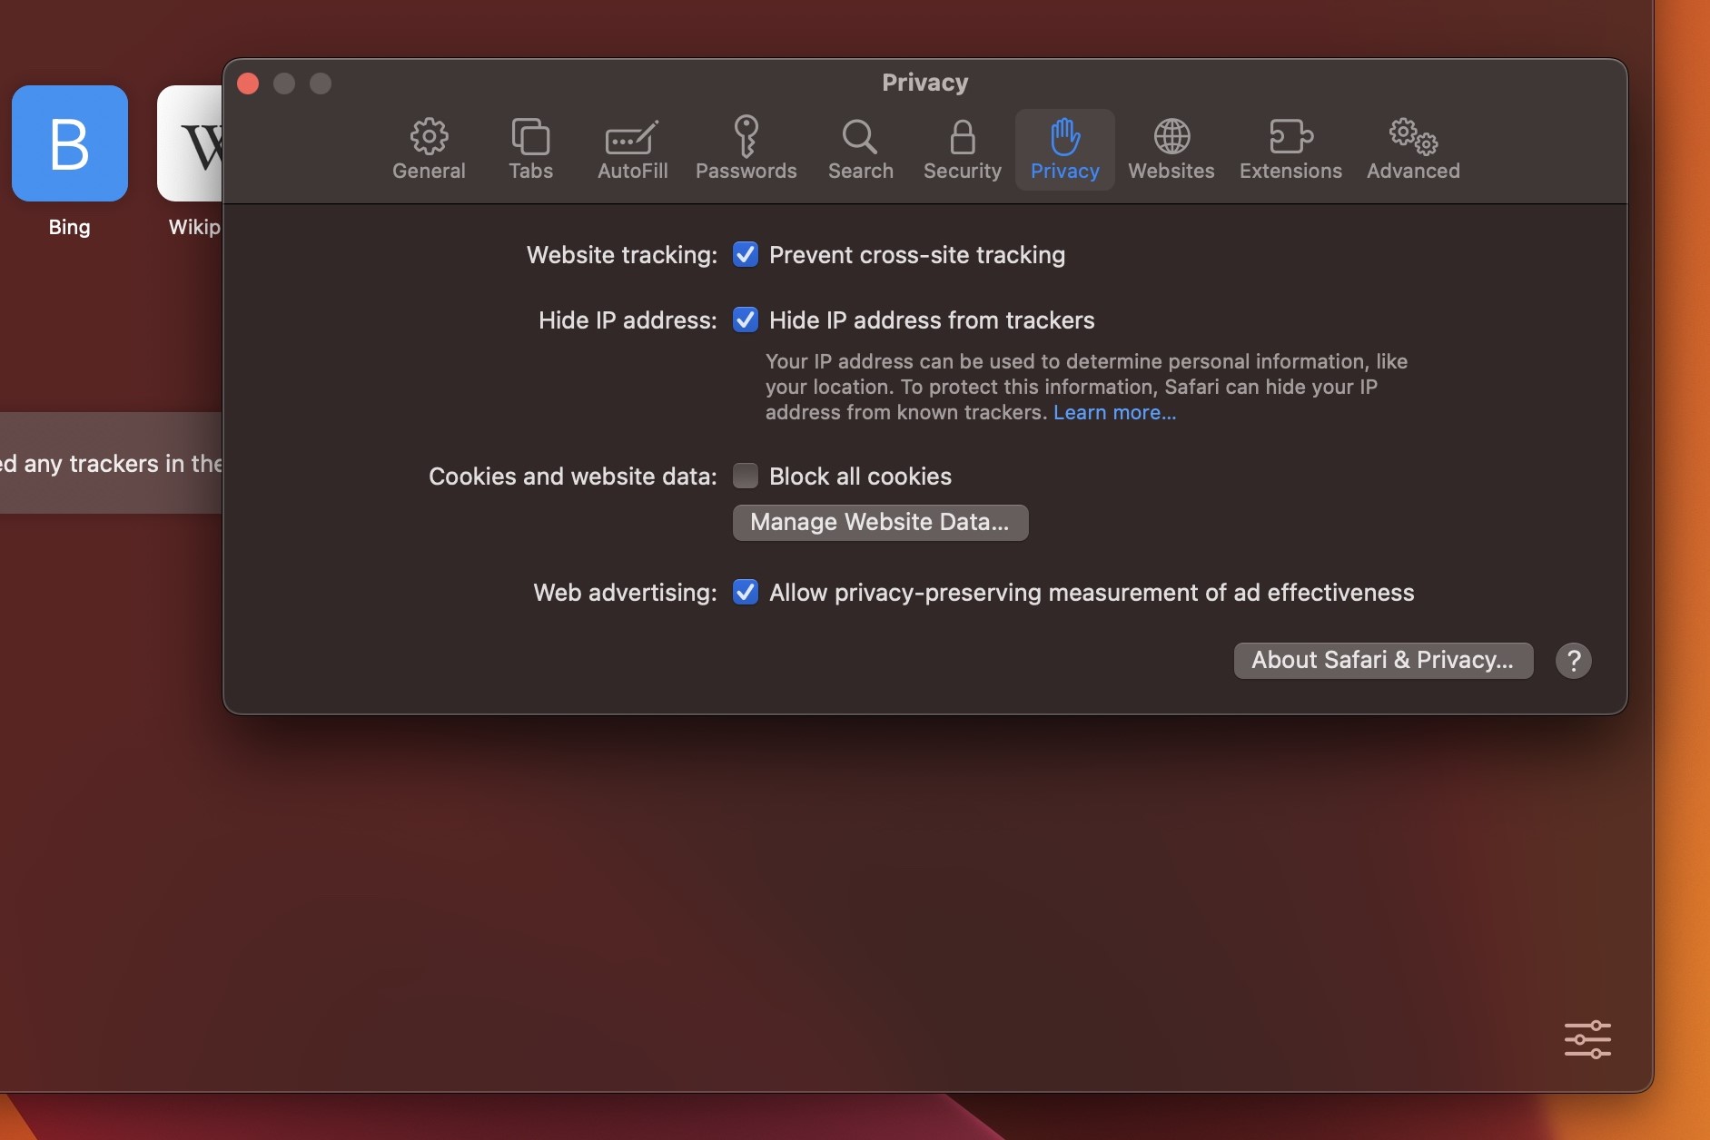Toggle privacy-preserving ad measurement checkbox
The width and height of the screenshot is (1710, 1140).
coord(746,593)
